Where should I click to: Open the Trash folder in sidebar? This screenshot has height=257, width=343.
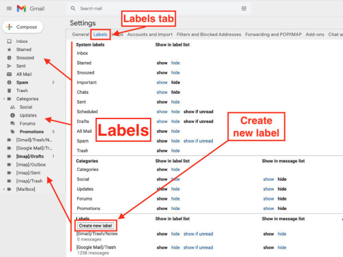22,90
